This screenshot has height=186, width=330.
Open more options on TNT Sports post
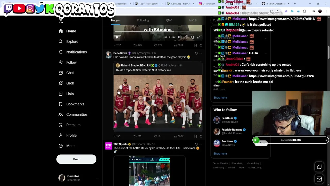(201, 144)
